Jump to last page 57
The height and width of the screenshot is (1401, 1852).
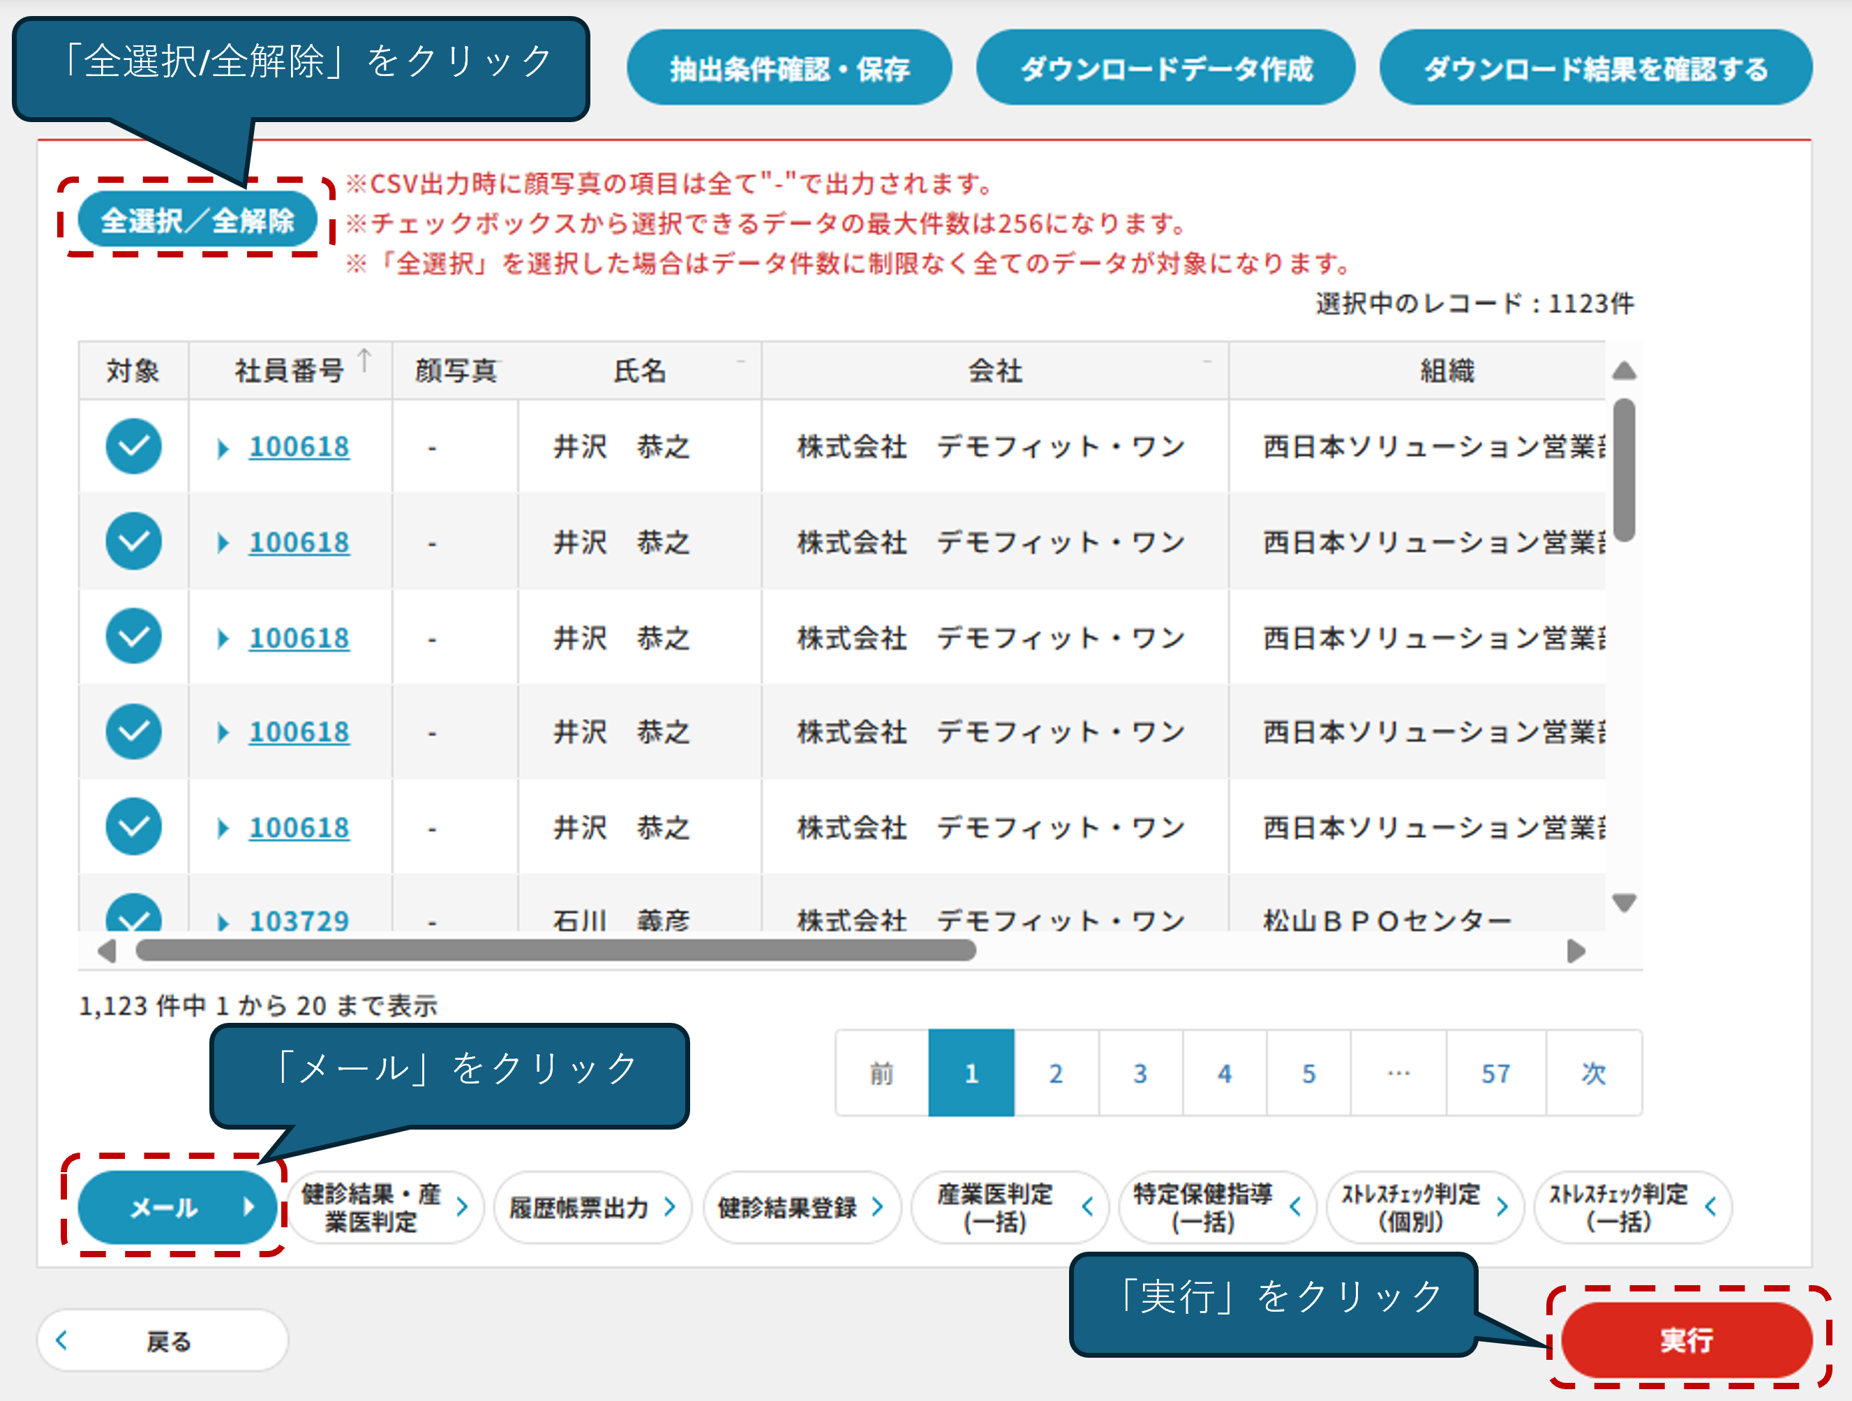[x=1495, y=1073]
